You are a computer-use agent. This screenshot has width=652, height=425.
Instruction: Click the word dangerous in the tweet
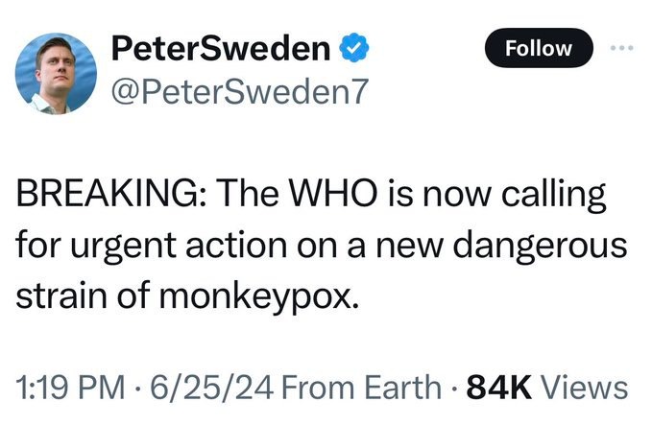(540, 246)
